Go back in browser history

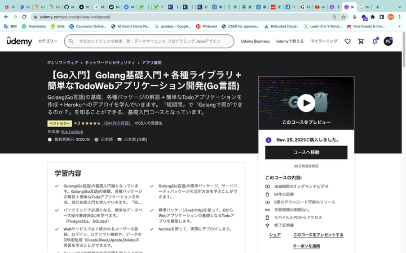tap(6, 17)
